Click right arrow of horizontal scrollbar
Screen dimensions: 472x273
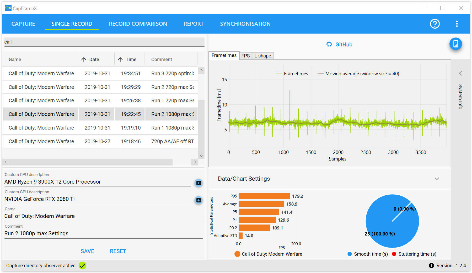point(194,162)
